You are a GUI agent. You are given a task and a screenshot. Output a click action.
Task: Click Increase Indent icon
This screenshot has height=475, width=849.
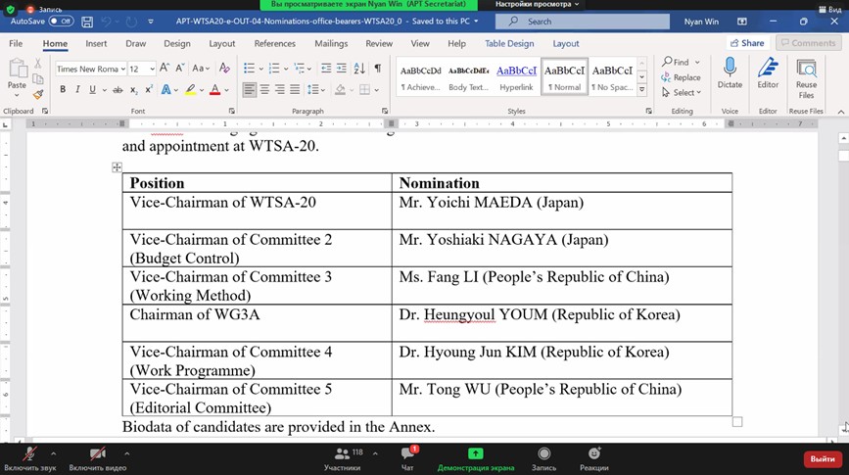click(341, 69)
